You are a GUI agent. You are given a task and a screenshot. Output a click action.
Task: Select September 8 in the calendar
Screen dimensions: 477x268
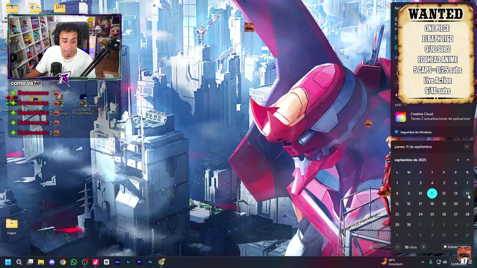click(x=397, y=193)
